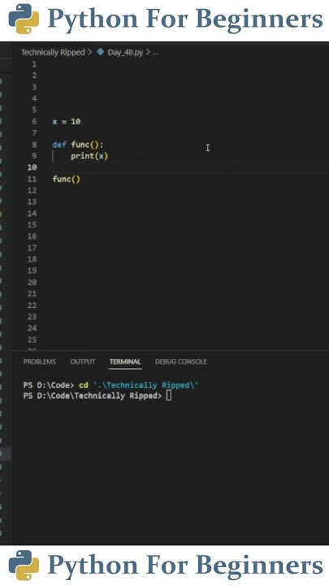Switch to the PROBLEMS panel tab
The image size is (329, 585).
(x=40, y=362)
